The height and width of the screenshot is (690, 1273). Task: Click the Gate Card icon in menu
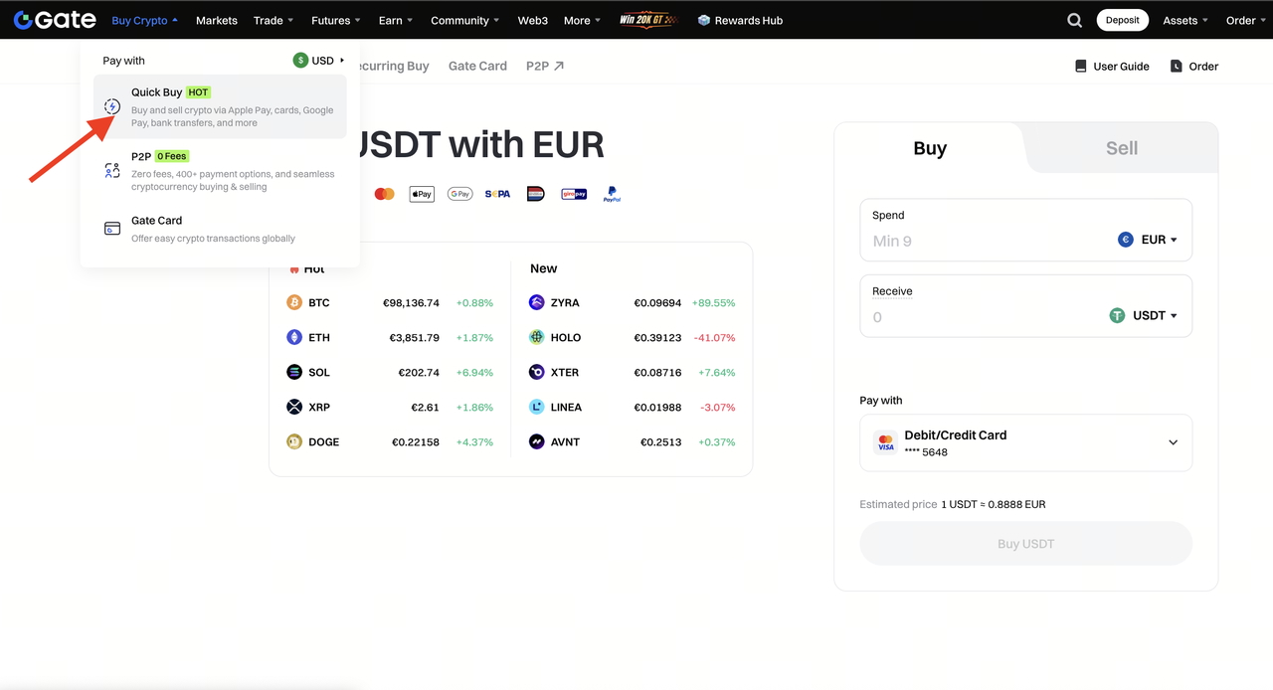[x=112, y=229]
